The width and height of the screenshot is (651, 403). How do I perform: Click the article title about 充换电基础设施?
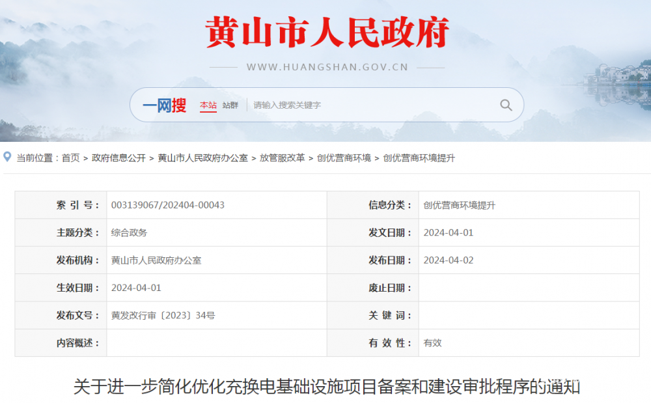pos(326,387)
